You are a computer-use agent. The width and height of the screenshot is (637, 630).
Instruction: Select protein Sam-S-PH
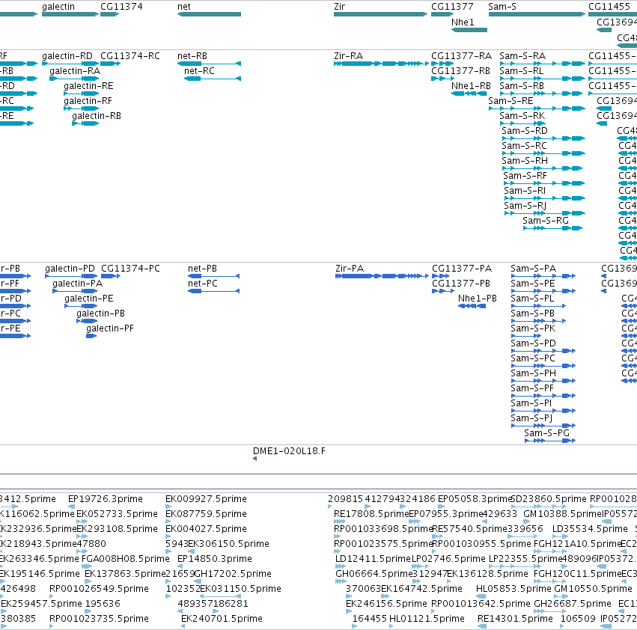point(543,381)
